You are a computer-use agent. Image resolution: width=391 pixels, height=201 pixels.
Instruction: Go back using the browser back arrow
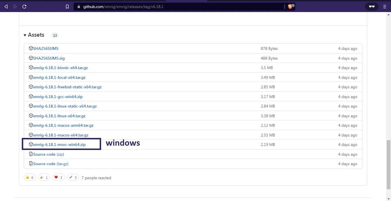coord(6,6)
